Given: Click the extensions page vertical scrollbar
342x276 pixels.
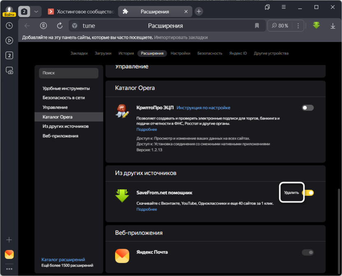Looking at the screenshot, I should (x=339, y=231).
